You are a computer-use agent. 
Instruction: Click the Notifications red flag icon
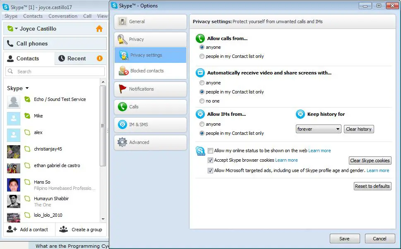pyautogui.click(x=122, y=89)
